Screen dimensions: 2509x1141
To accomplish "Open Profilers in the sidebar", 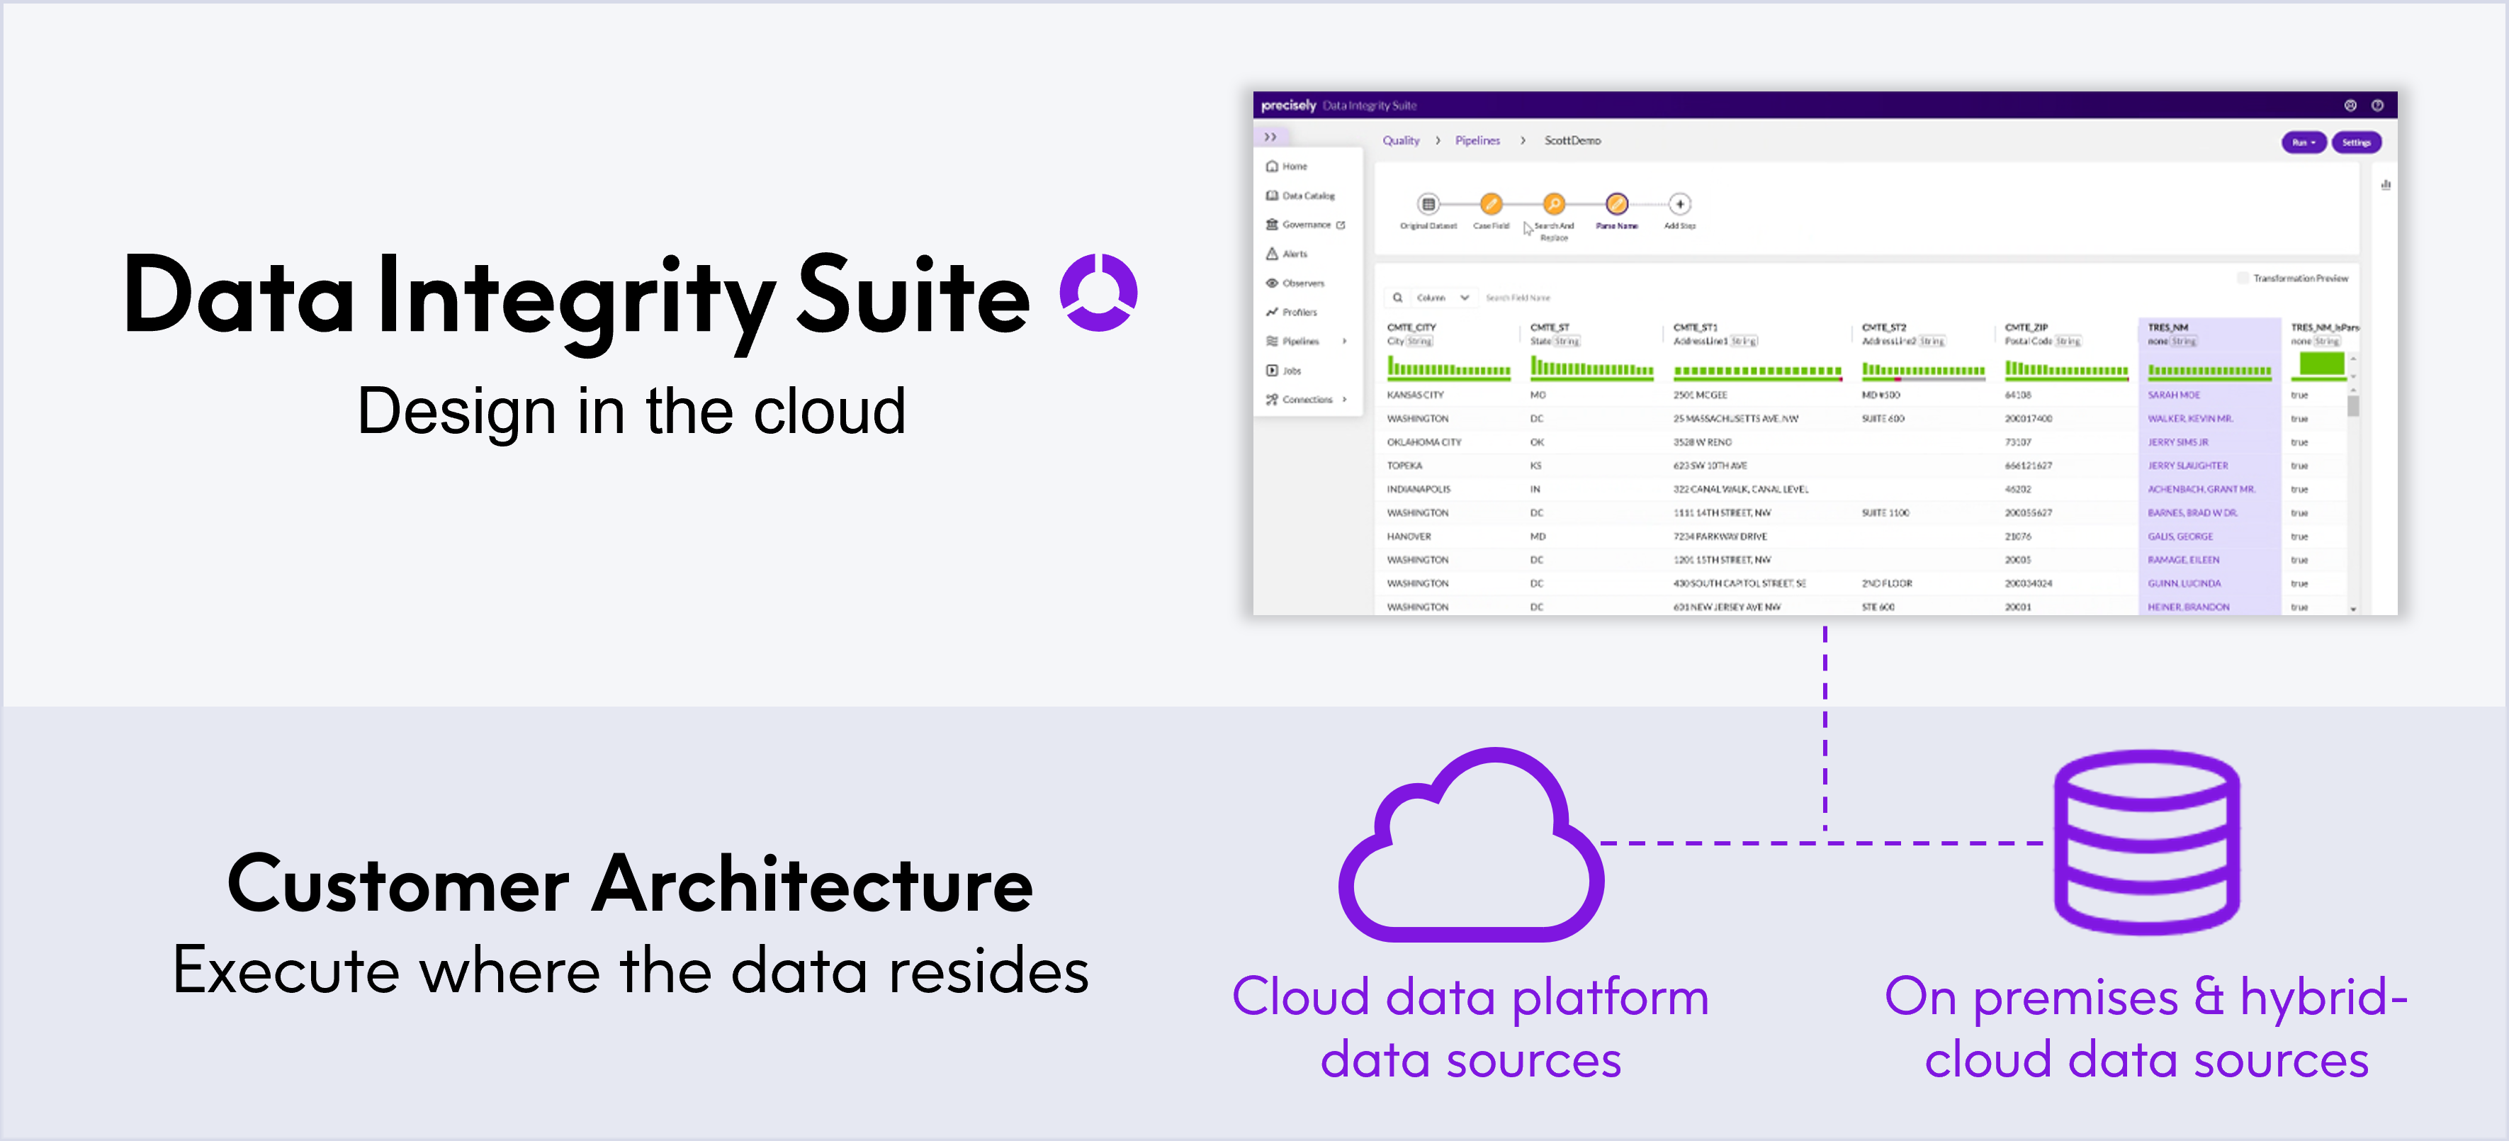I will click(x=1292, y=313).
